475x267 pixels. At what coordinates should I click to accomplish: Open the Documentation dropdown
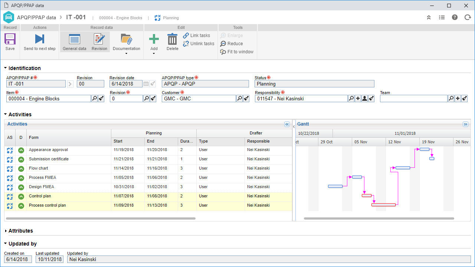tap(127, 44)
